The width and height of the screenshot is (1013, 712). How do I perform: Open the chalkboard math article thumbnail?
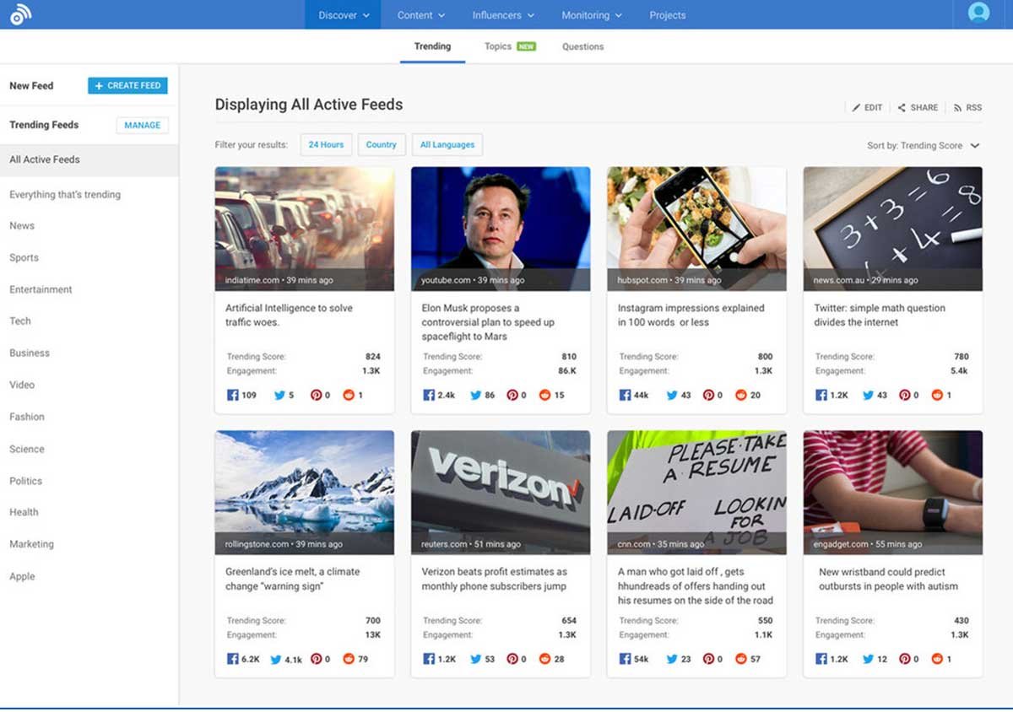(x=893, y=229)
